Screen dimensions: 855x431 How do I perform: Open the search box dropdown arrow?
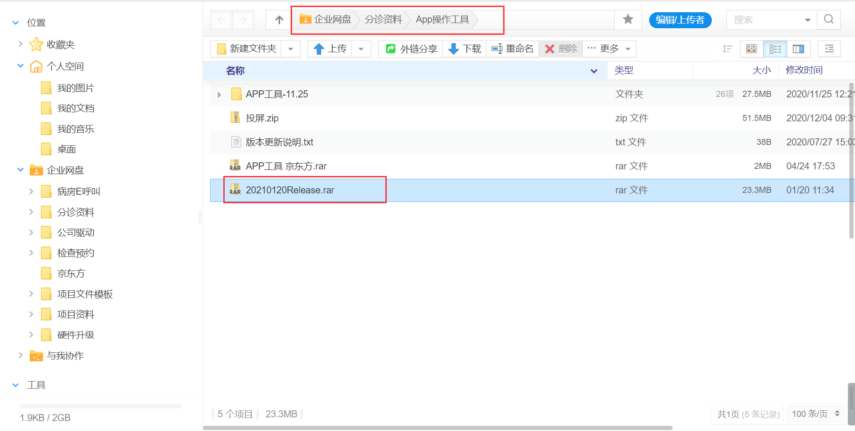point(807,20)
